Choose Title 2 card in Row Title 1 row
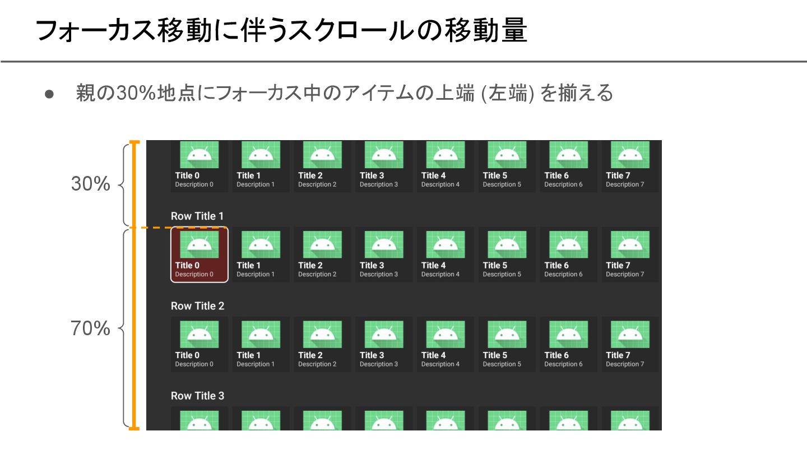 [x=322, y=254]
